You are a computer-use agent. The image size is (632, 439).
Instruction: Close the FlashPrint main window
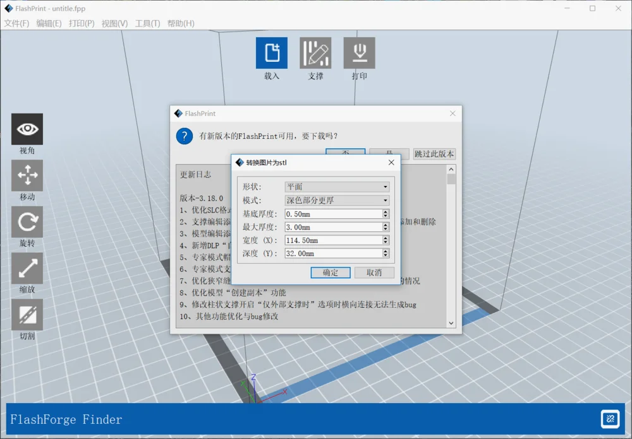pyautogui.click(x=618, y=8)
